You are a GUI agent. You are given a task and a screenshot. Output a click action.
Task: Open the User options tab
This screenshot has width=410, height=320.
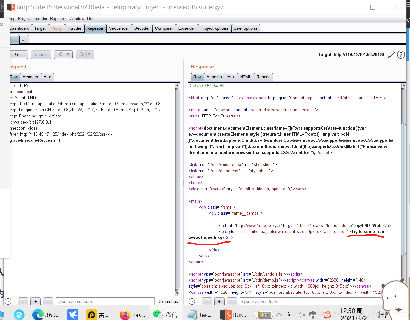245,28
